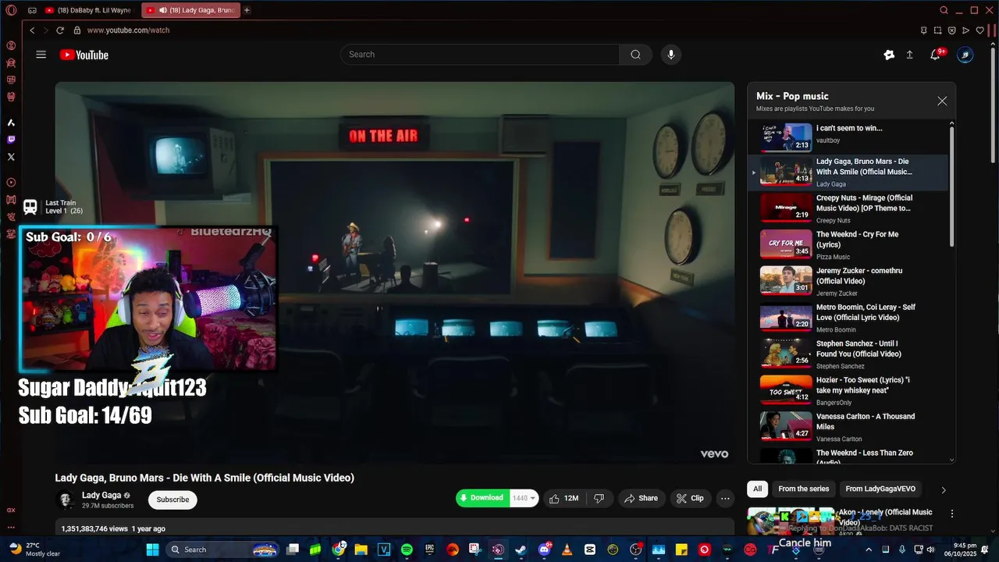
Task: Subscribe to Lady Gaga channel
Action: 172,500
